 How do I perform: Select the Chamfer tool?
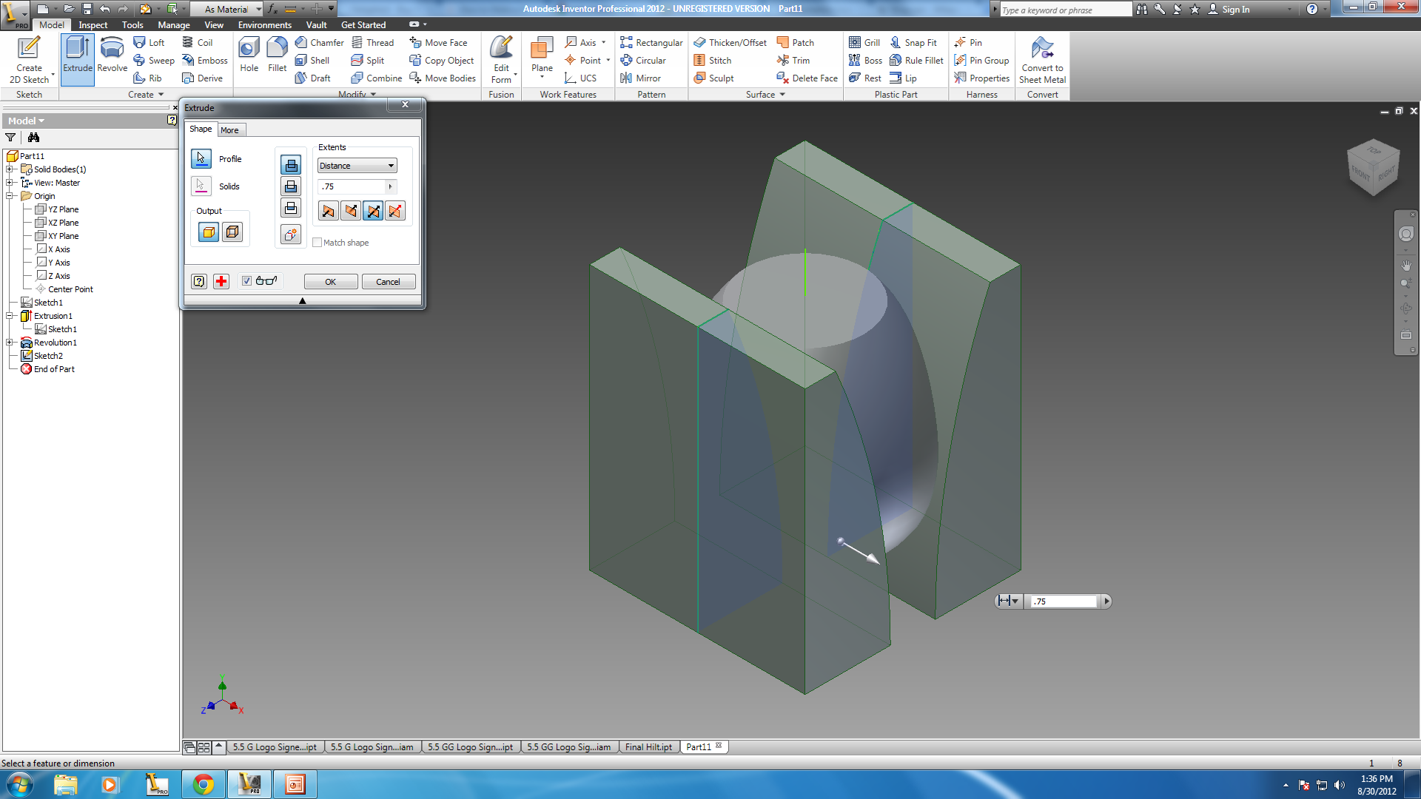pos(319,43)
